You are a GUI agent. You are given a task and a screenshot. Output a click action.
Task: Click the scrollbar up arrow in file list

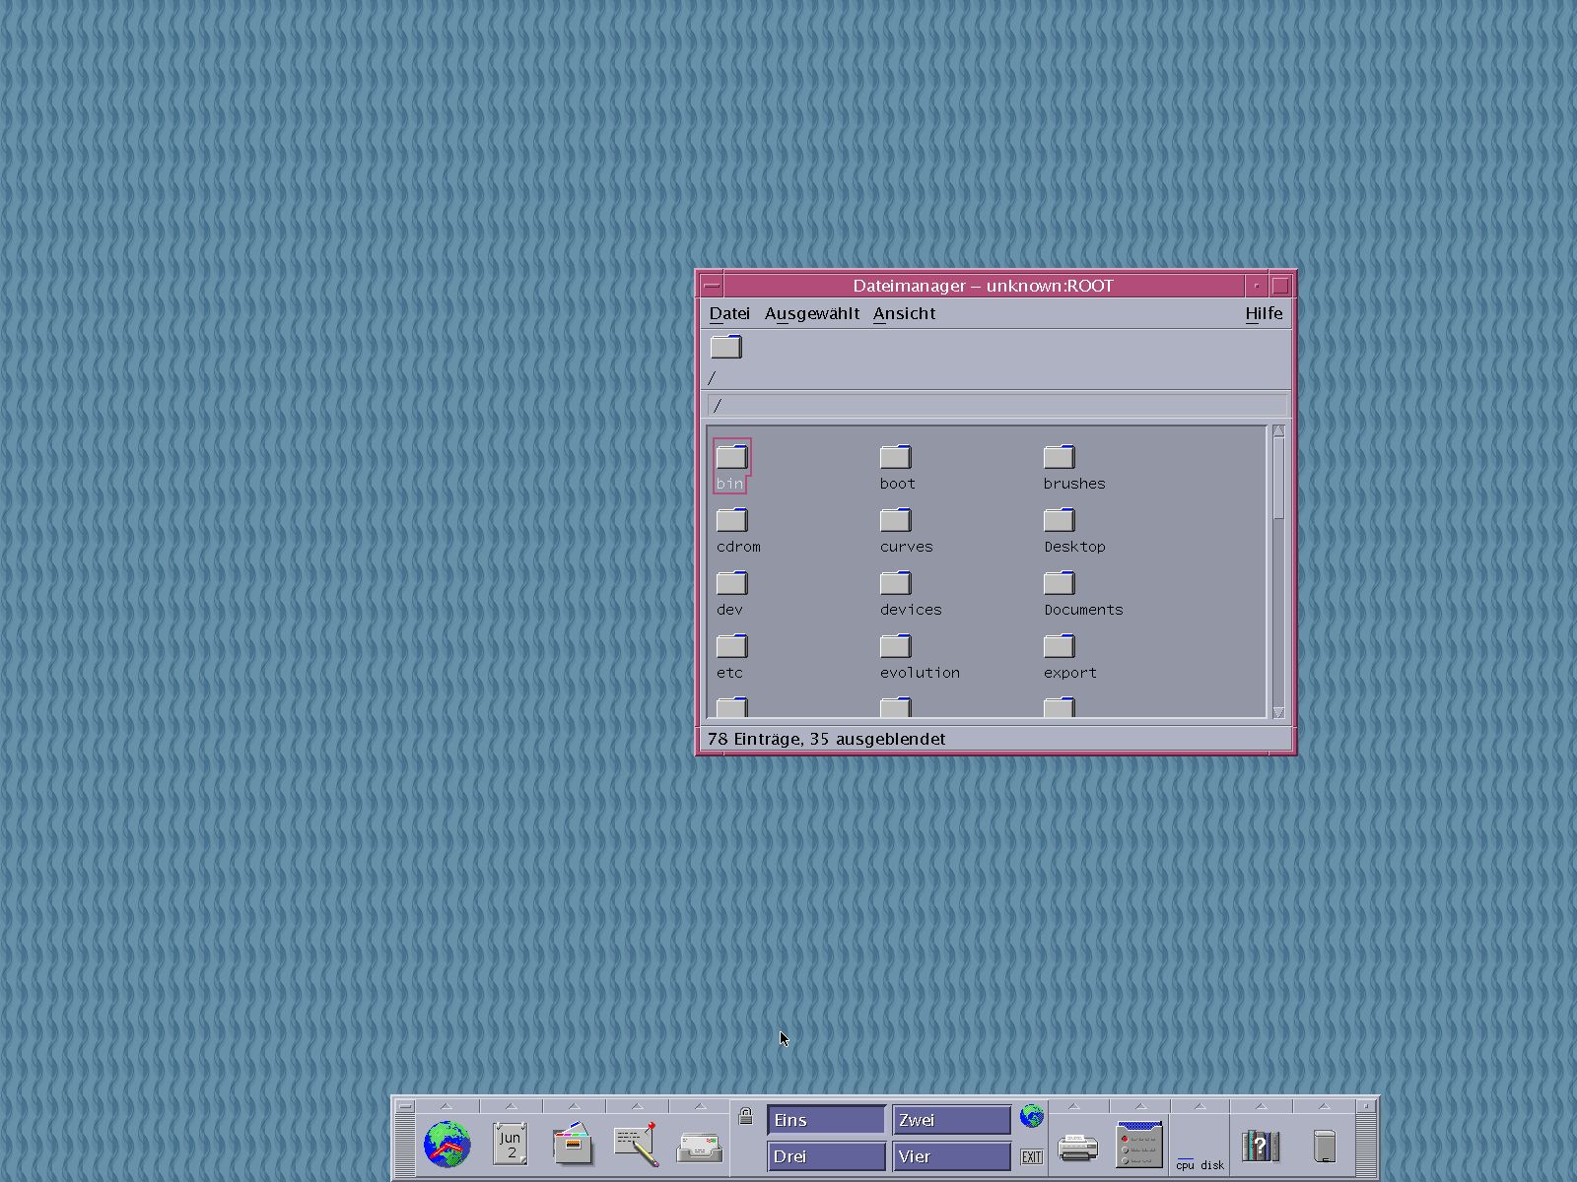pos(1278,431)
